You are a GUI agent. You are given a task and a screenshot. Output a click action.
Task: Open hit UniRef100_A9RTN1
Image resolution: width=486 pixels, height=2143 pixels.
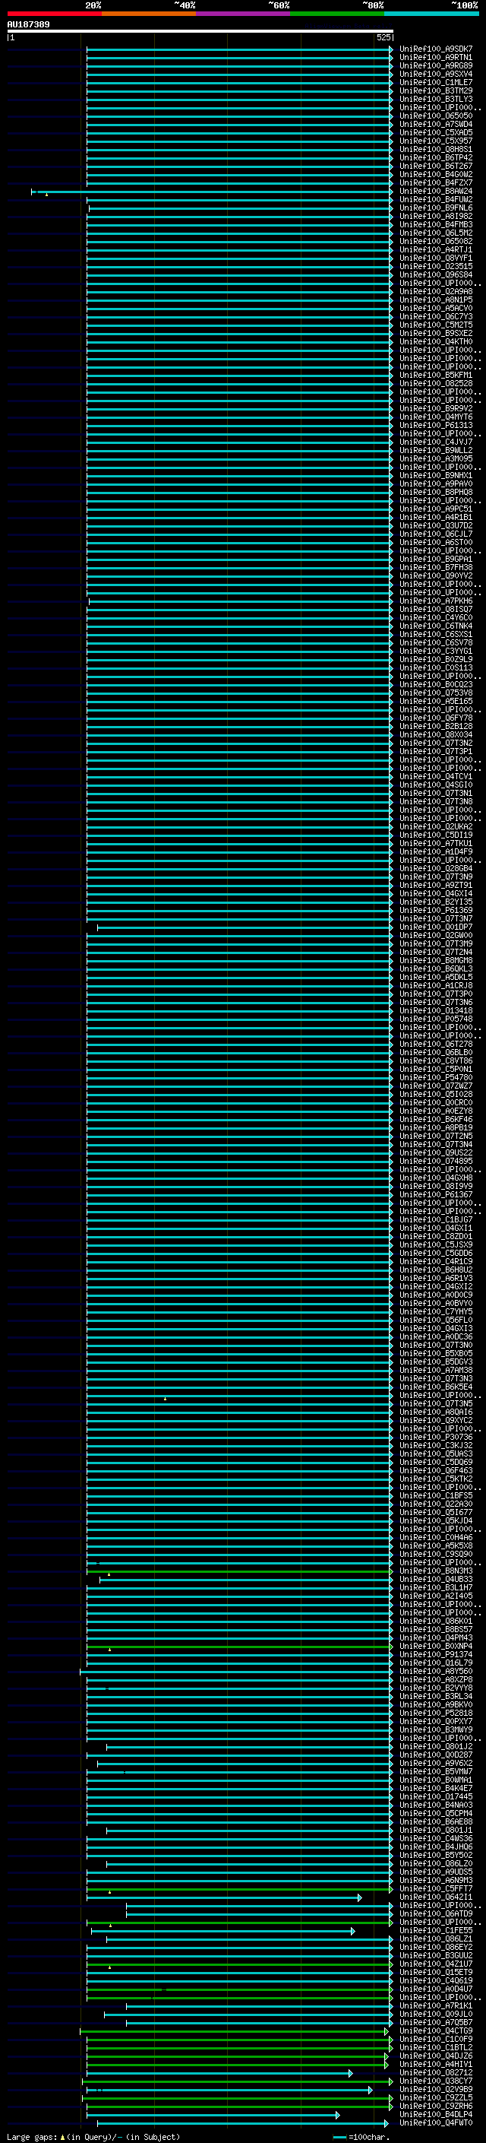[x=435, y=58]
